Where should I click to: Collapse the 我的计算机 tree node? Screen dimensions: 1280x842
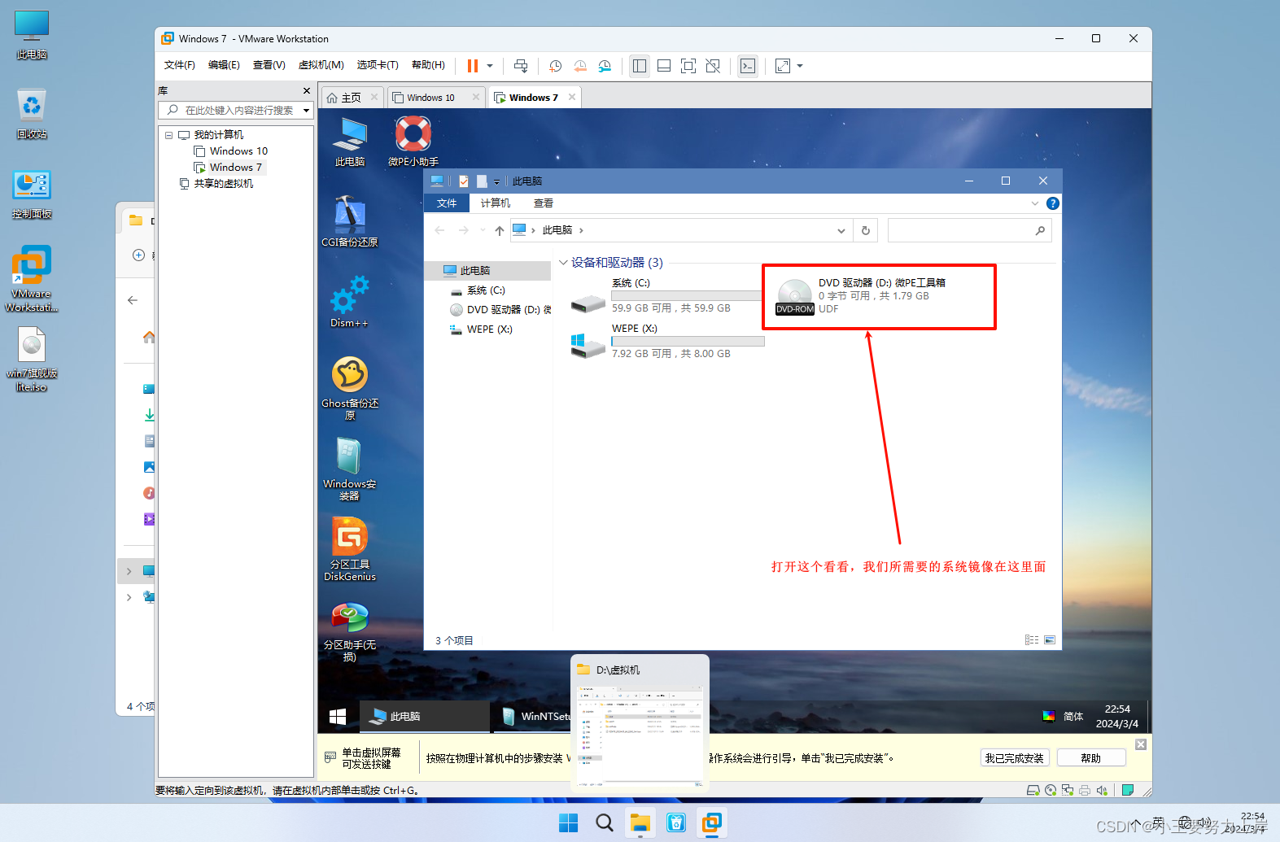click(x=168, y=135)
